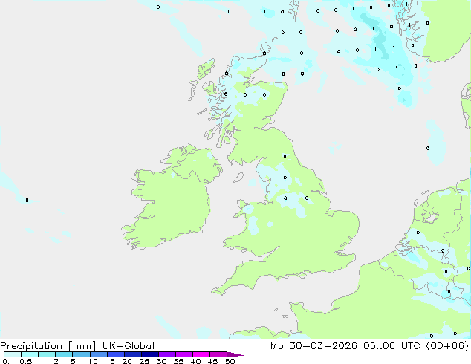This screenshot has width=471, height=364.
Task: Select the legend swatch between 2 and 5
Action: 64,354
